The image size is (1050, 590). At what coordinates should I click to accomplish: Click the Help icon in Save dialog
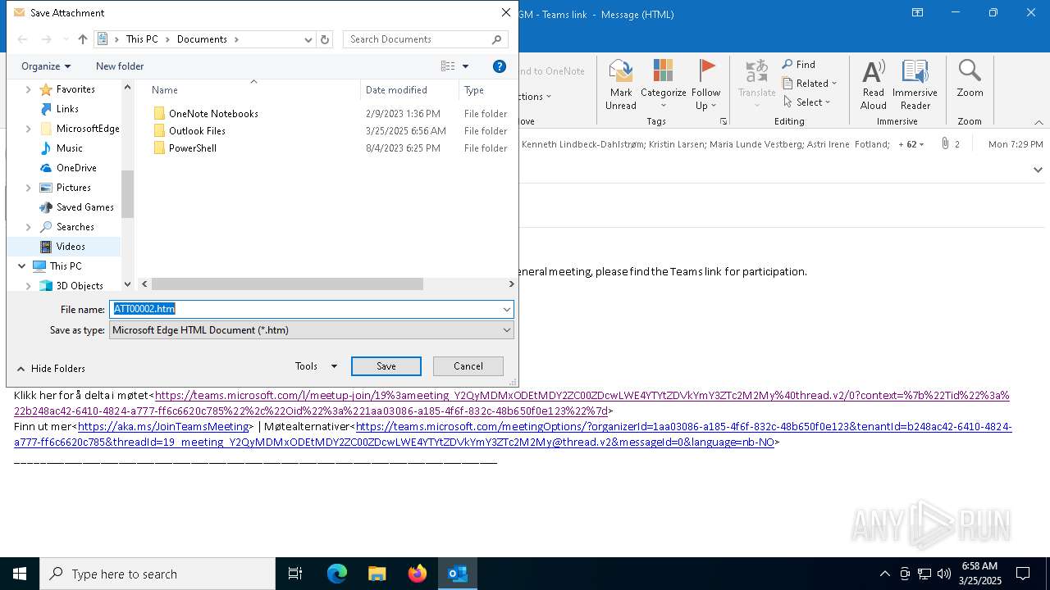[500, 66]
